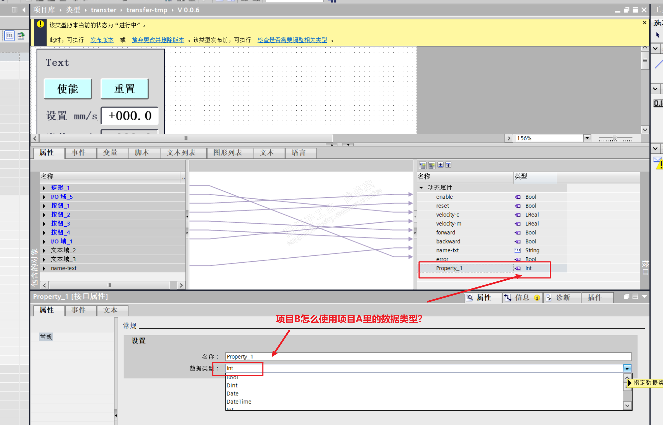Select the pointer tool in toolbox
This screenshot has width=663, height=425.
pos(658,35)
